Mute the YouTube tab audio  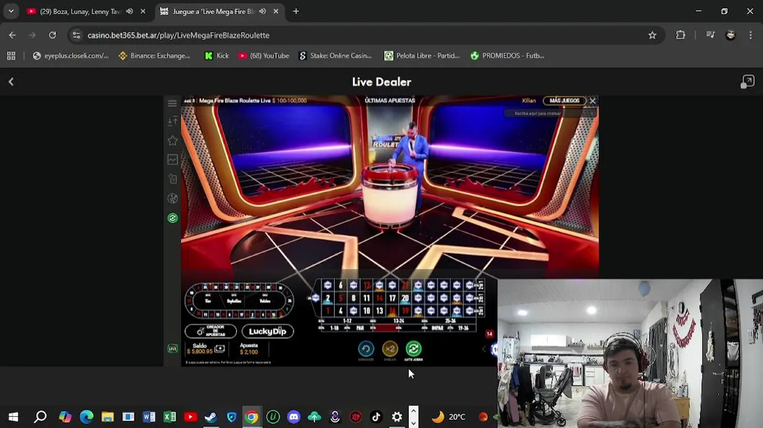pos(130,11)
